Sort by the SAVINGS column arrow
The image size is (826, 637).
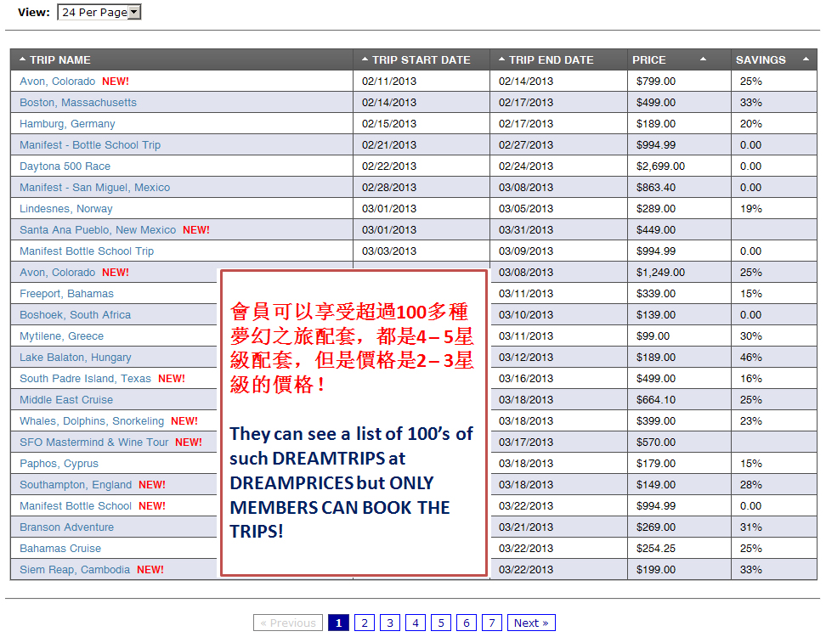(806, 59)
